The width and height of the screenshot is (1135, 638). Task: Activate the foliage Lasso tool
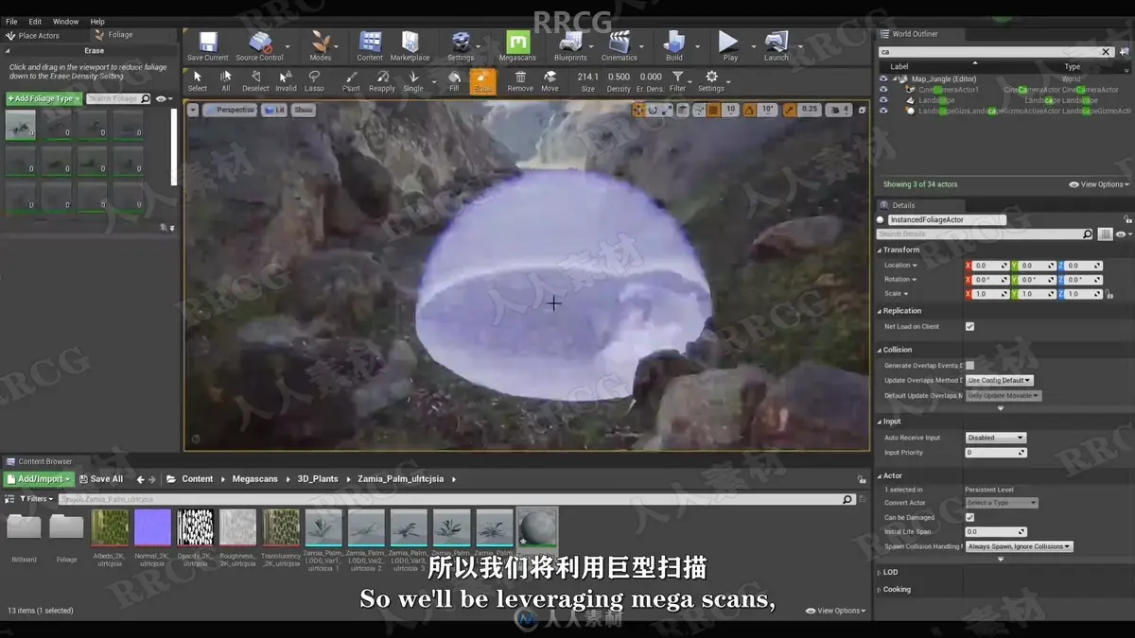(314, 81)
